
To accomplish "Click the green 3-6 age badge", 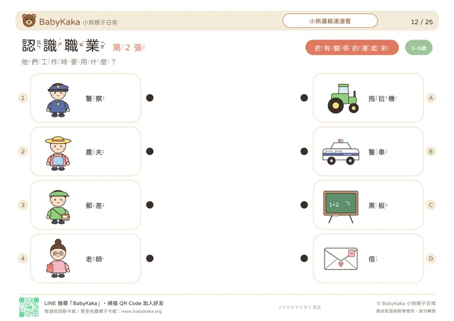I will pos(419,48).
